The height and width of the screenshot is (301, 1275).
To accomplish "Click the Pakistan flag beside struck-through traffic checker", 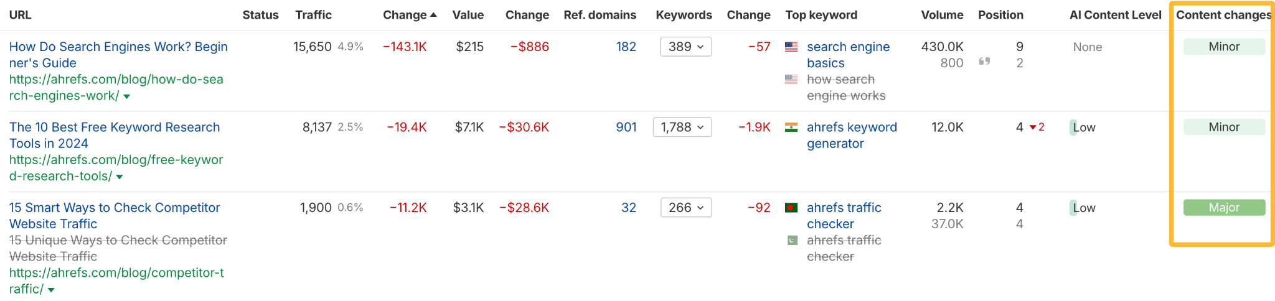I will pos(792,240).
